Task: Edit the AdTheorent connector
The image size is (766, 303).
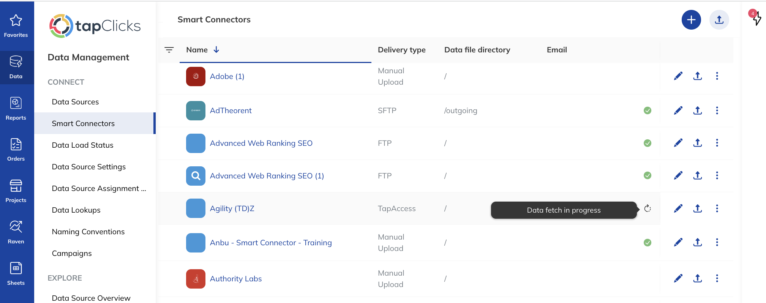Action: tap(678, 110)
